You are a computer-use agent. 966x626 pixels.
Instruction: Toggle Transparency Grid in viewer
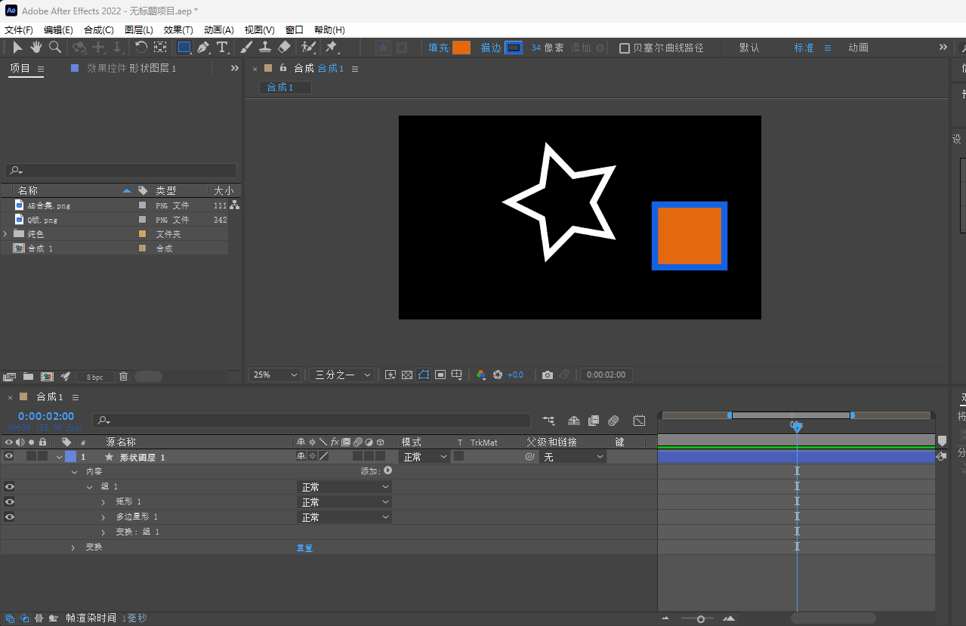[x=407, y=375]
